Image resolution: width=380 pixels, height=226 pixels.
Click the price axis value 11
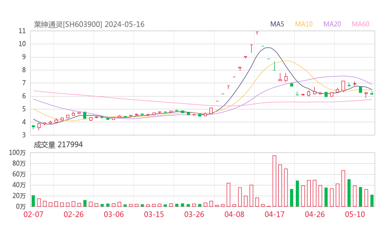coord(22,31)
